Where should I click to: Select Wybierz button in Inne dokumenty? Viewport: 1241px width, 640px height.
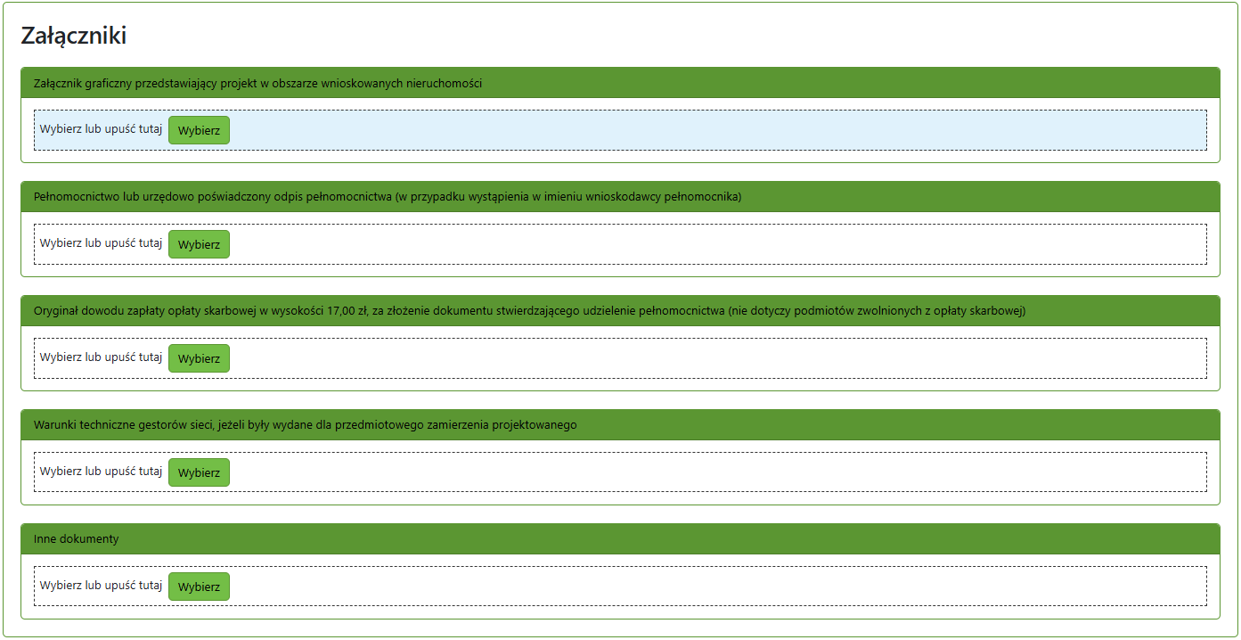(199, 587)
